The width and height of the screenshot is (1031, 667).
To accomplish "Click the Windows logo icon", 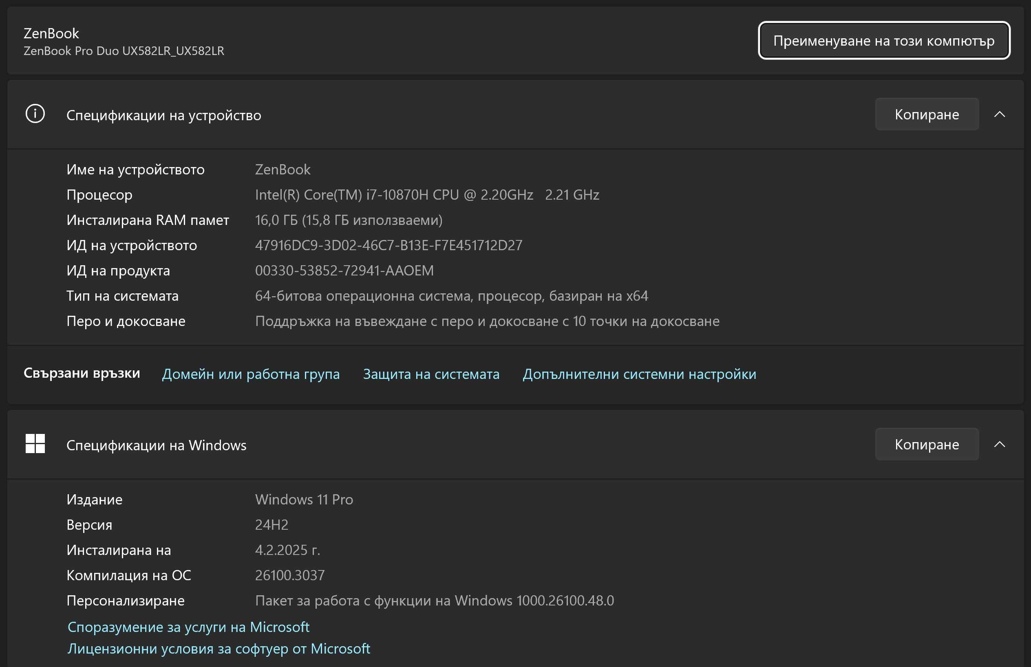I will [x=35, y=444].
